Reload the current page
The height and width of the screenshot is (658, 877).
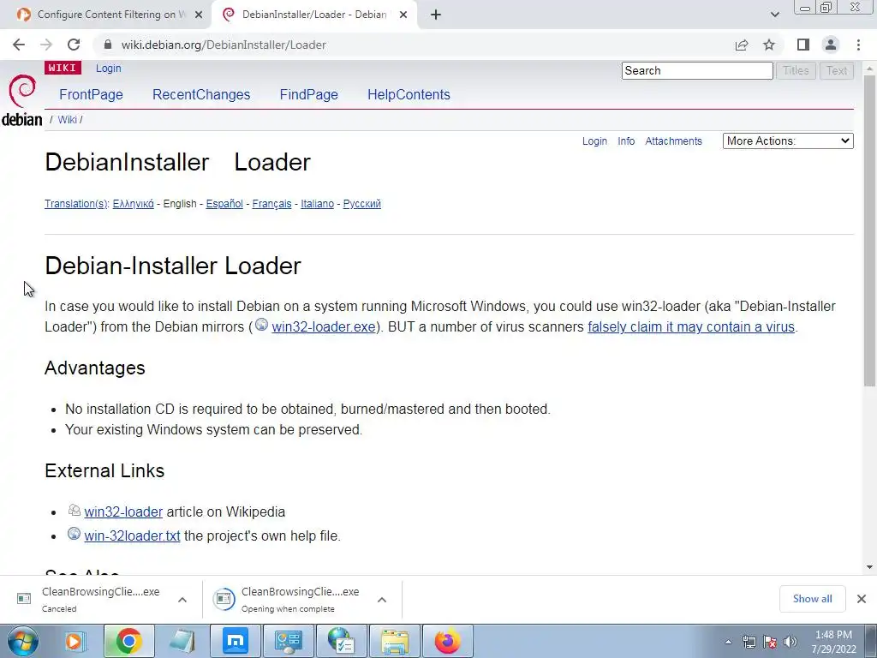[74, 45]
